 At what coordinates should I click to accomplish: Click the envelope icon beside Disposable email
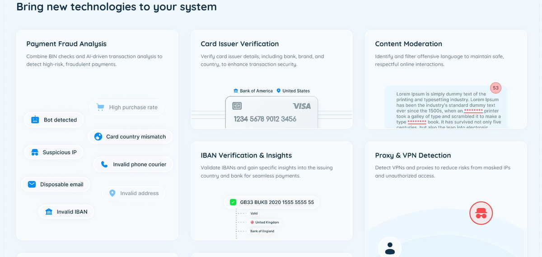[32, 184]
